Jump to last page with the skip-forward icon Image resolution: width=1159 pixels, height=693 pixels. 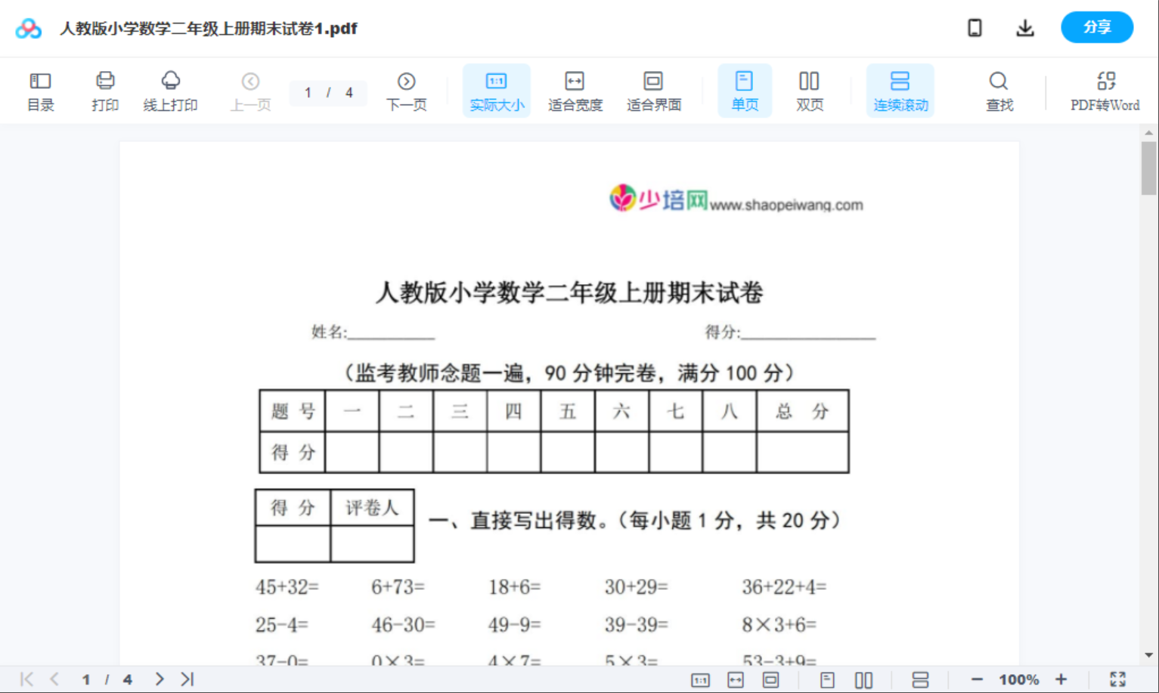tap(186, 679)
